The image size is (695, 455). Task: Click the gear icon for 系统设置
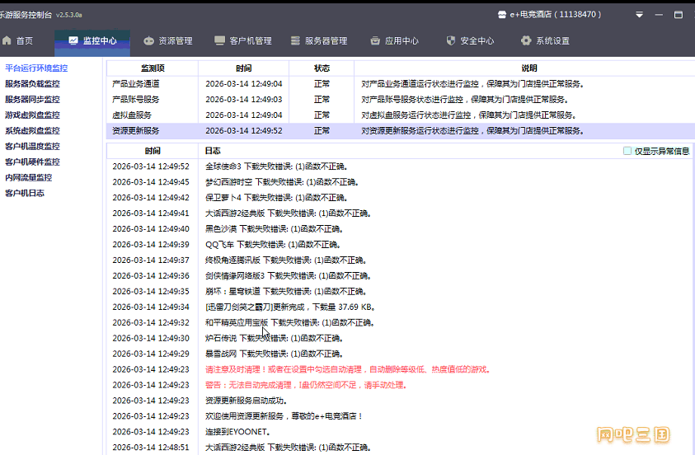click(526, 40)
